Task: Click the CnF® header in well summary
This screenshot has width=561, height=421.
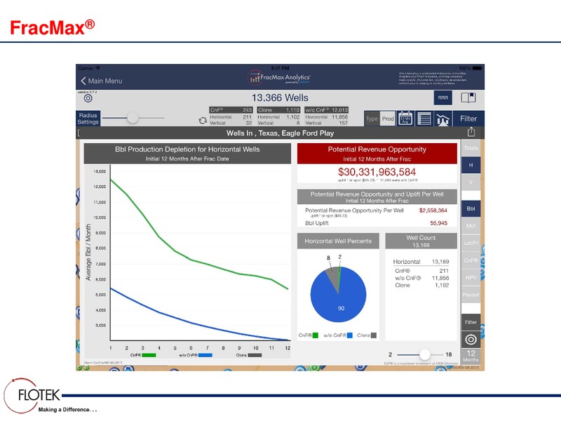Action: [x=231, y=110]
